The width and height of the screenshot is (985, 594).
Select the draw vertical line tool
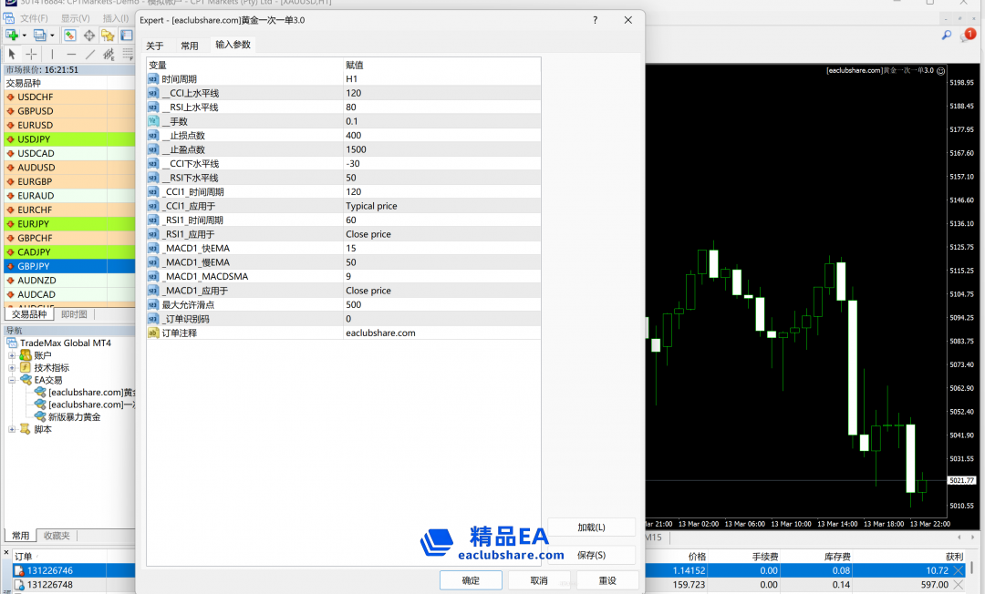pos(51,55)
